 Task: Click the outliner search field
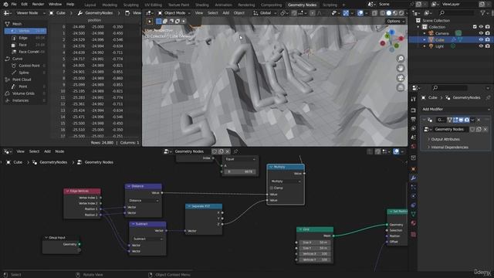click(457, 13)
